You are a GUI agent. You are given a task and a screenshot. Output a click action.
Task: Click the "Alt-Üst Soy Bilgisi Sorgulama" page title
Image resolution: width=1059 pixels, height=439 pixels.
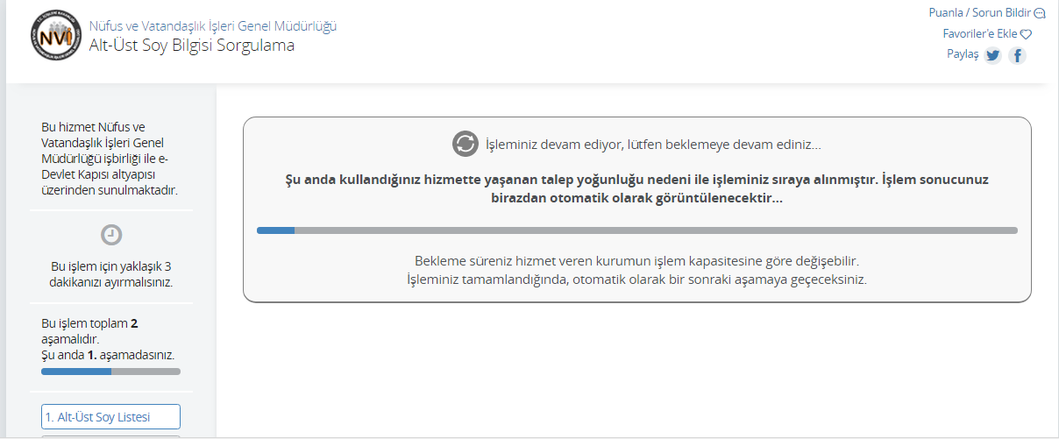click(192, 46)
